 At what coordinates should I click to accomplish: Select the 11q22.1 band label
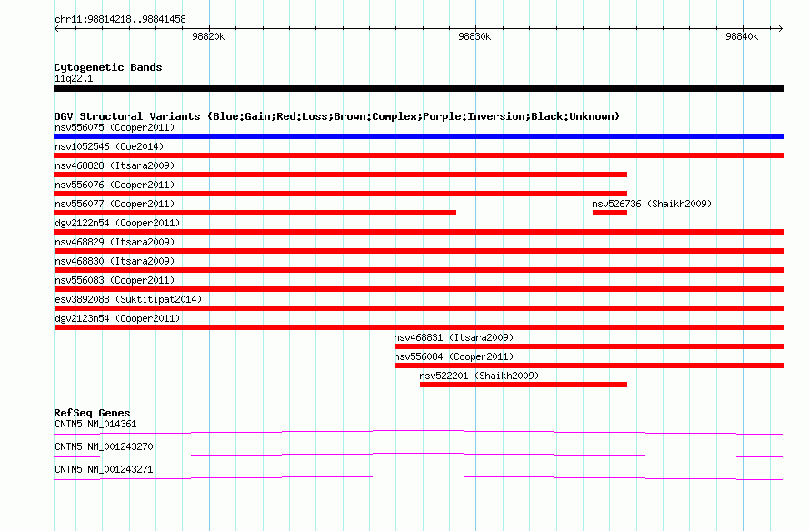74,78
